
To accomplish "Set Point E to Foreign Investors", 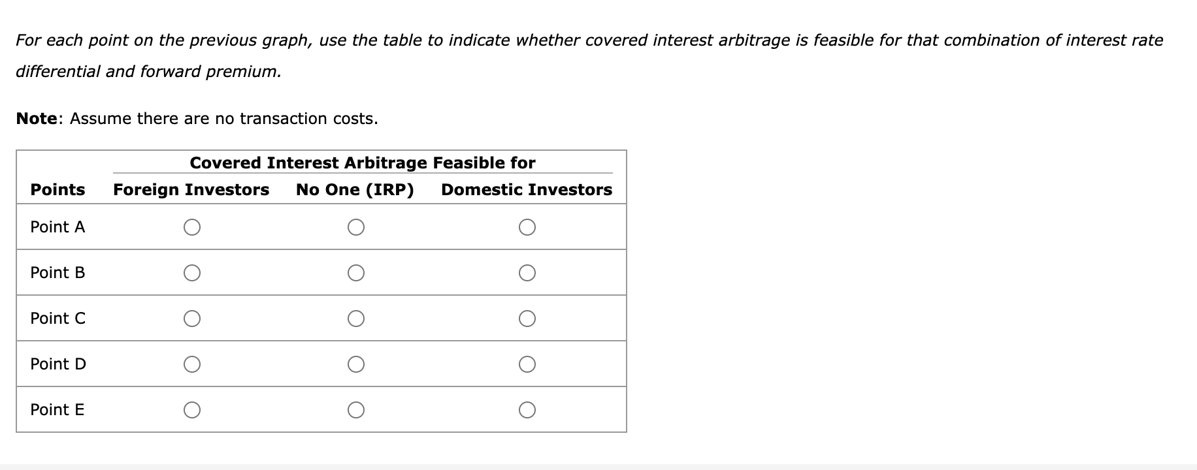I will (191, 410).
